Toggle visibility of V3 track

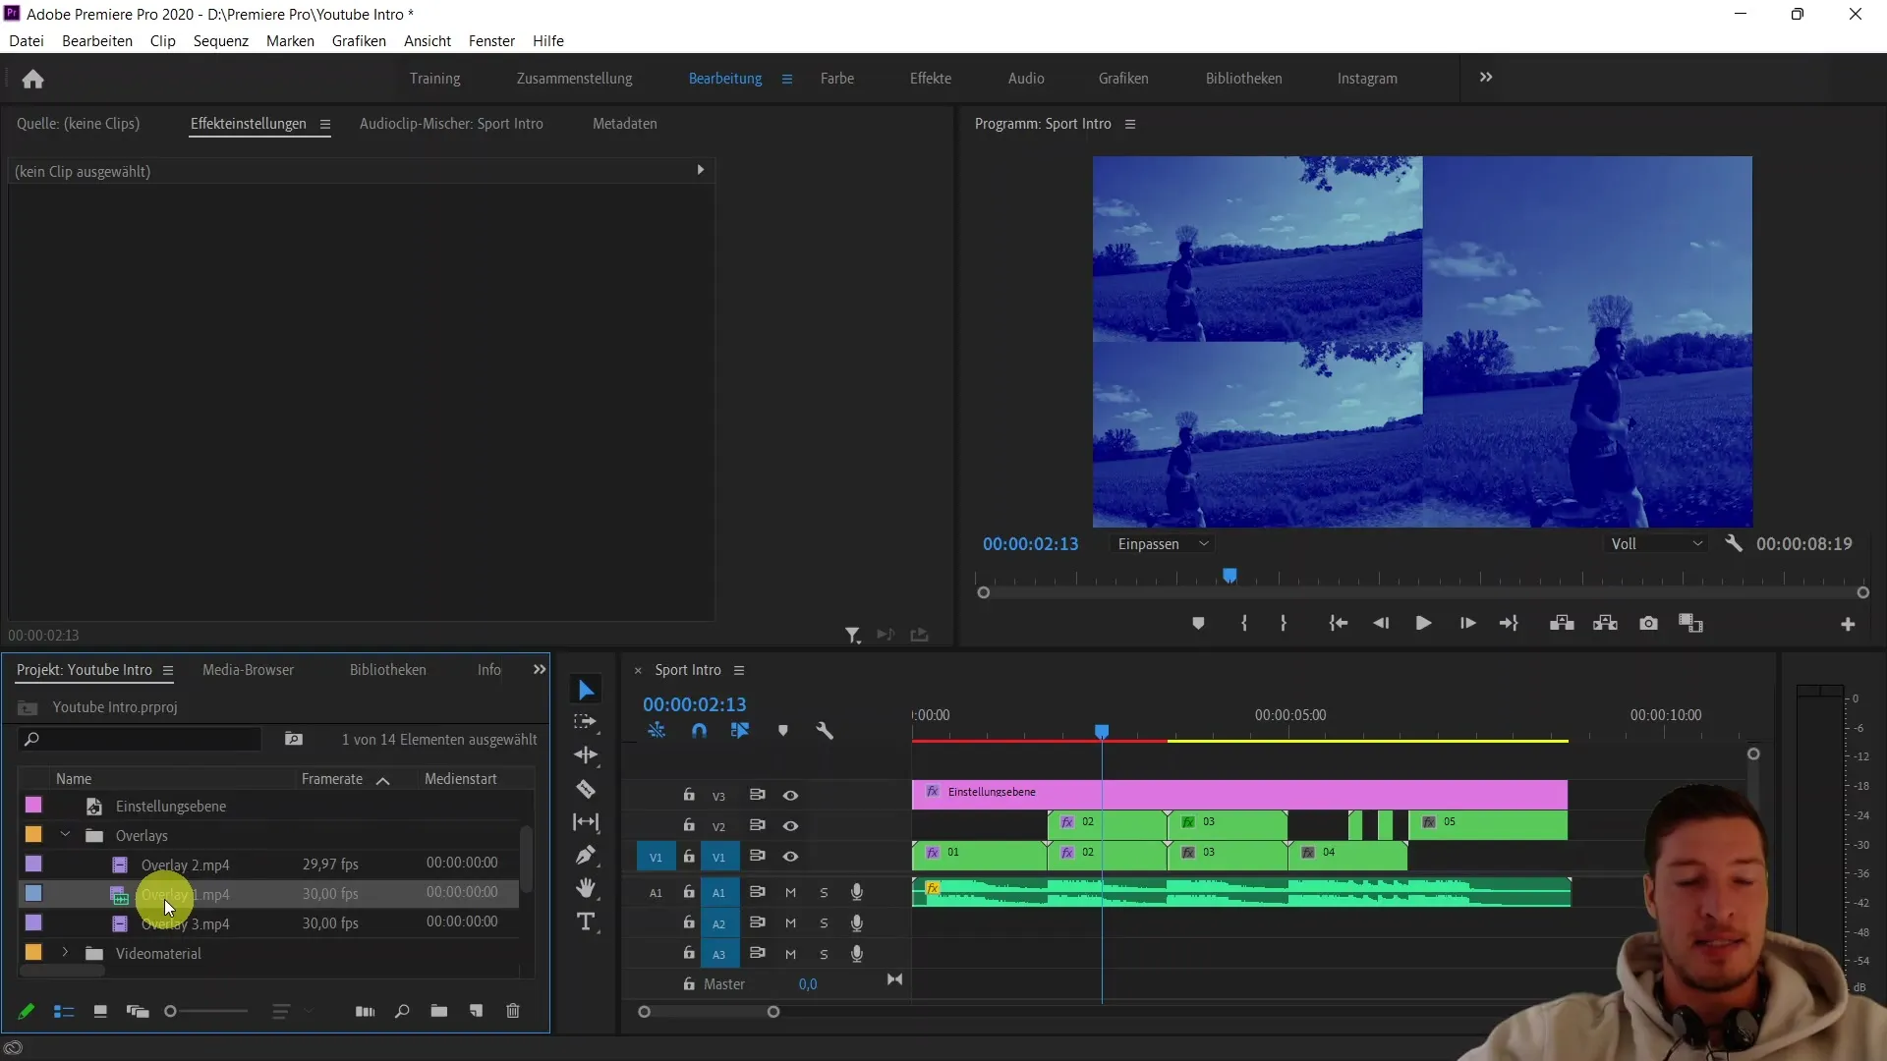tap(790, 794)
